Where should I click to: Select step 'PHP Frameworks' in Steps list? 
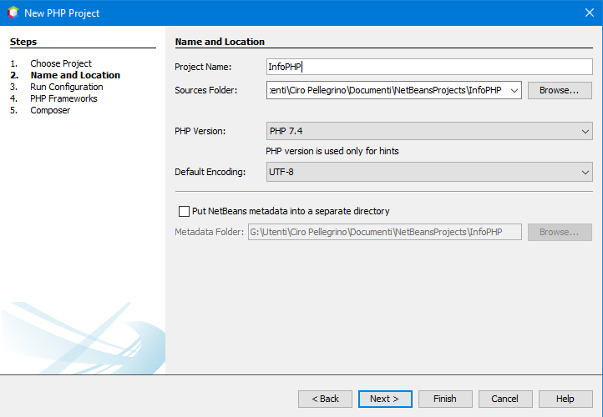[x=63, y=98]
